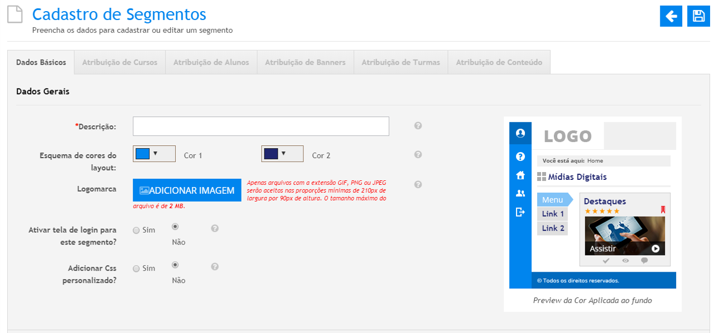The height and width of the screenshot is (333, 714).
Task: Select Não for activating login screen
Action: (x=175, y=227)
